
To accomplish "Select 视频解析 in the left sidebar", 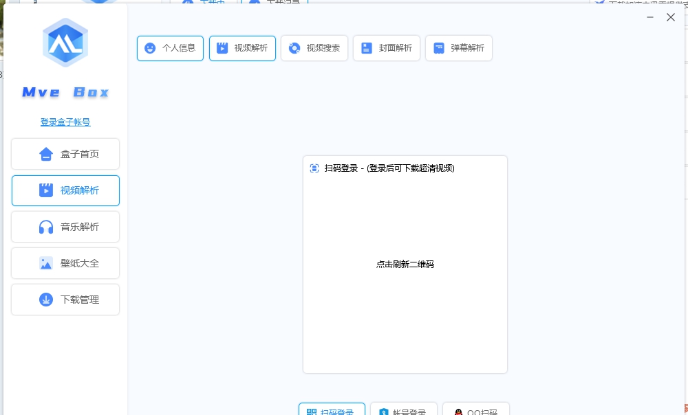I will tap(65, 190).
